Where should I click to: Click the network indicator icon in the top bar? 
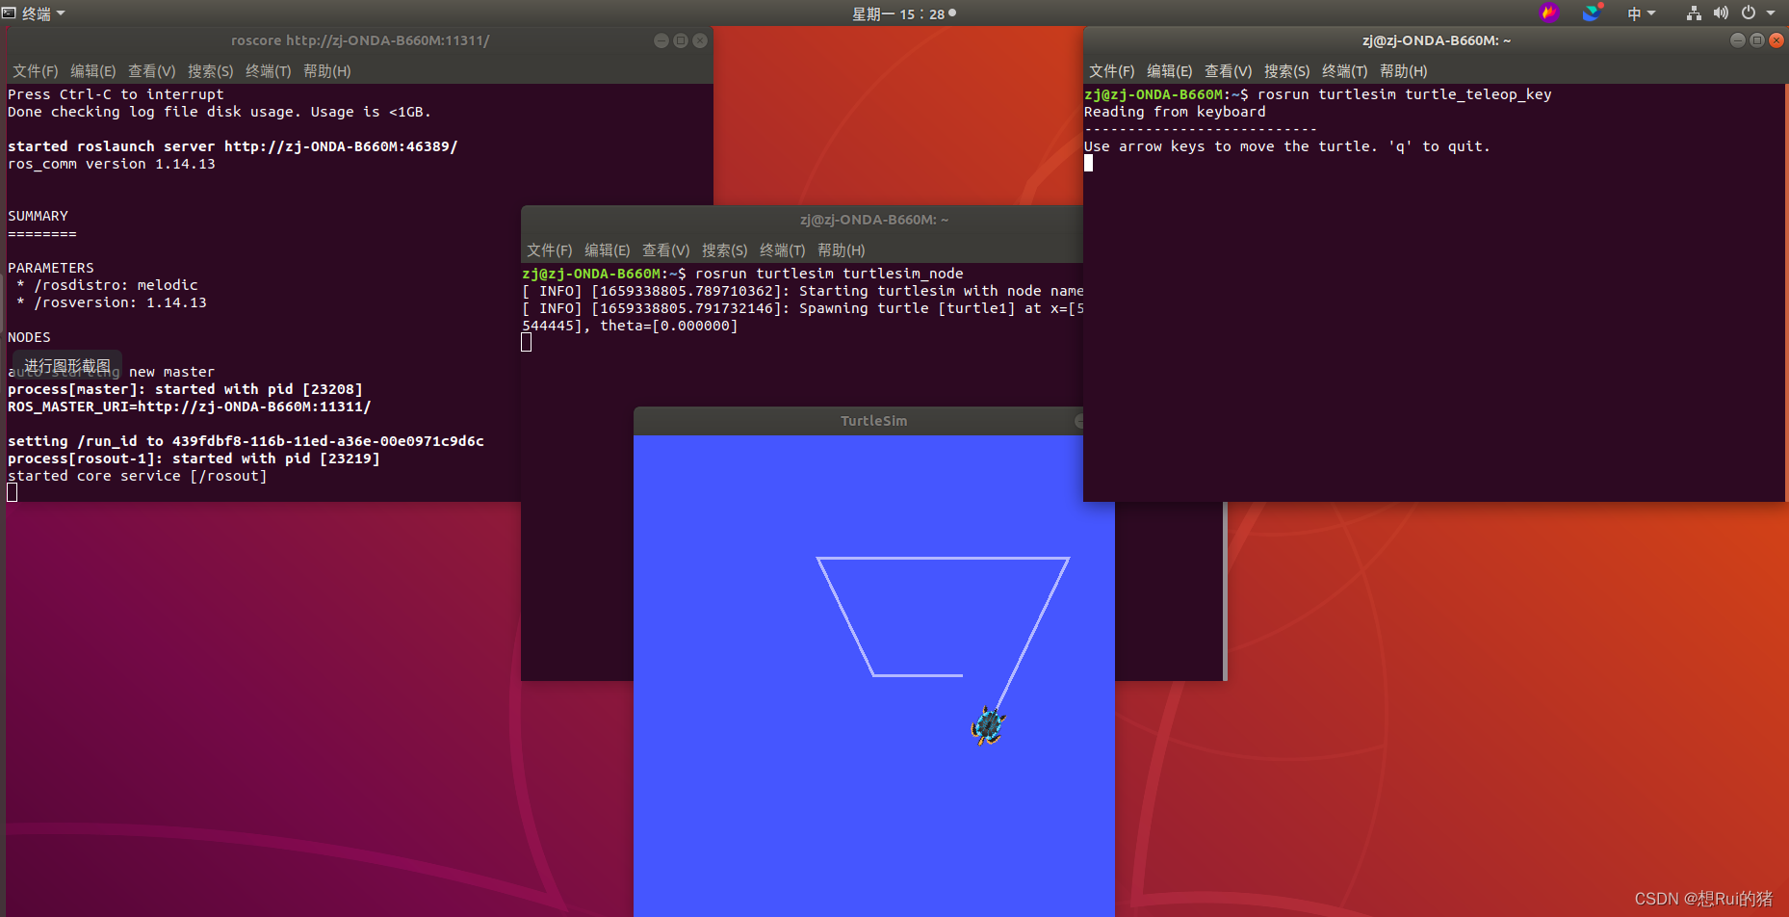click(1693, 13)
